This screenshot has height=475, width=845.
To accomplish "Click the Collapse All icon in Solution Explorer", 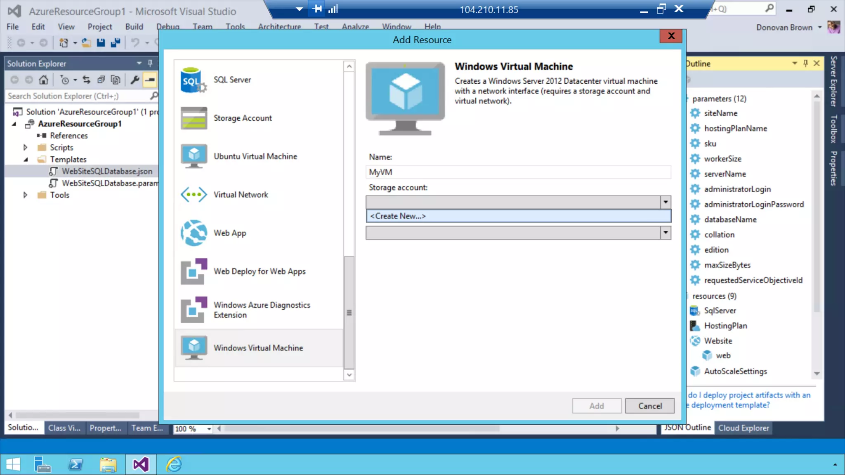I will [101, 80].
